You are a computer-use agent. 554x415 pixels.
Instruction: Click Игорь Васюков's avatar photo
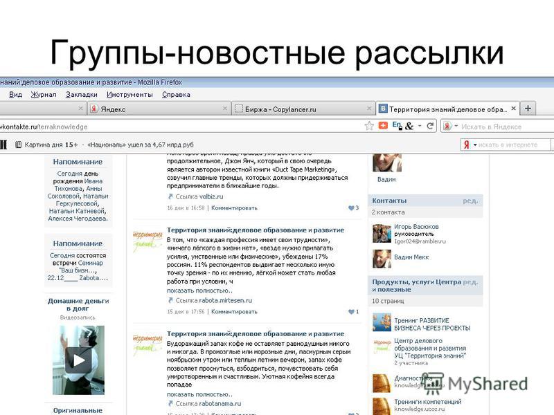(x=382, y=233)
